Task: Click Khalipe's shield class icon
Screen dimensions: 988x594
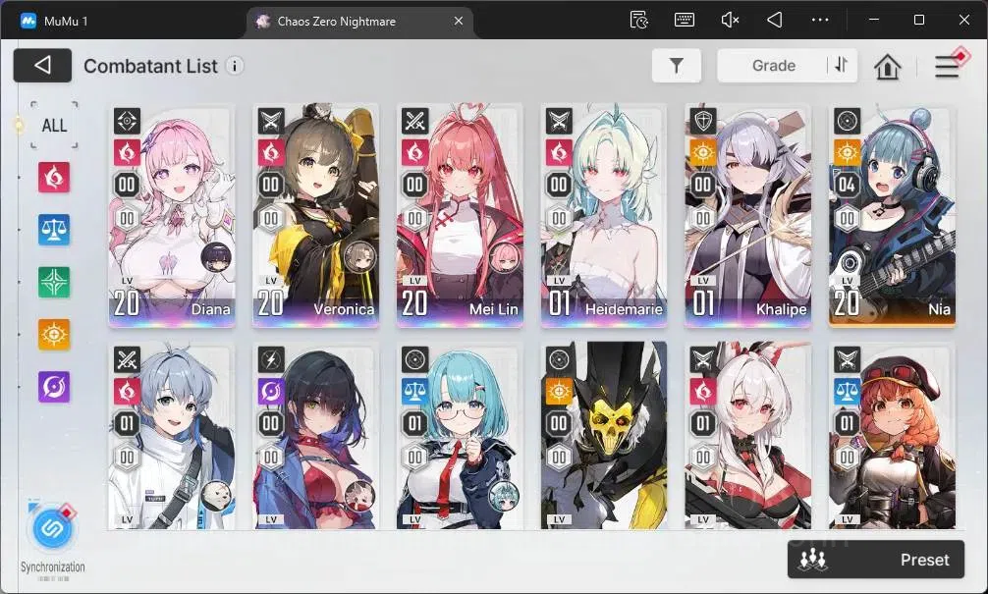Action: (703, 121)
